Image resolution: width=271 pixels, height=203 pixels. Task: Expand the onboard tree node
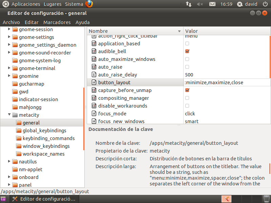tap(9, 177)
